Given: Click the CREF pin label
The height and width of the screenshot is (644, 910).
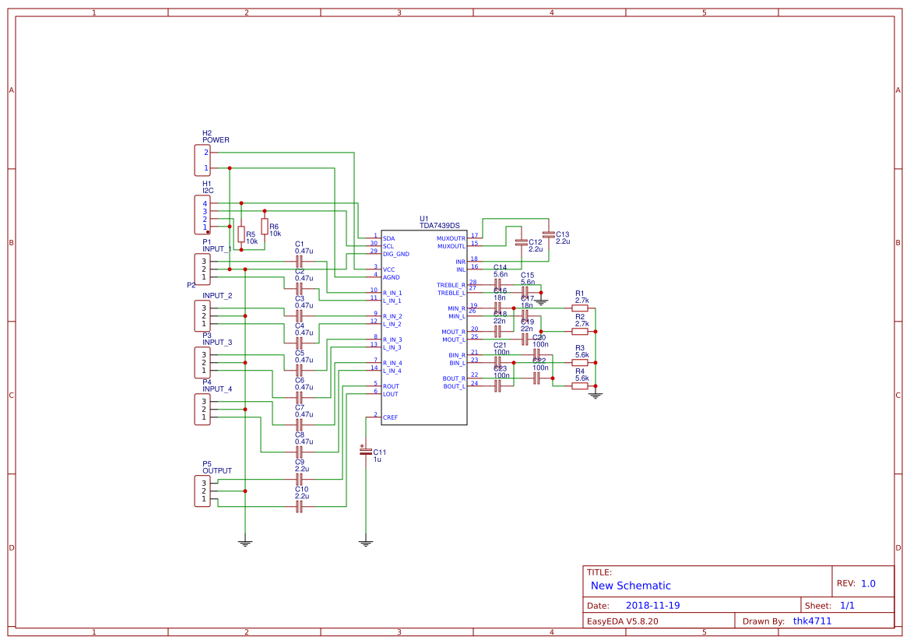Looking at the screenshot, I should [391, 417].
